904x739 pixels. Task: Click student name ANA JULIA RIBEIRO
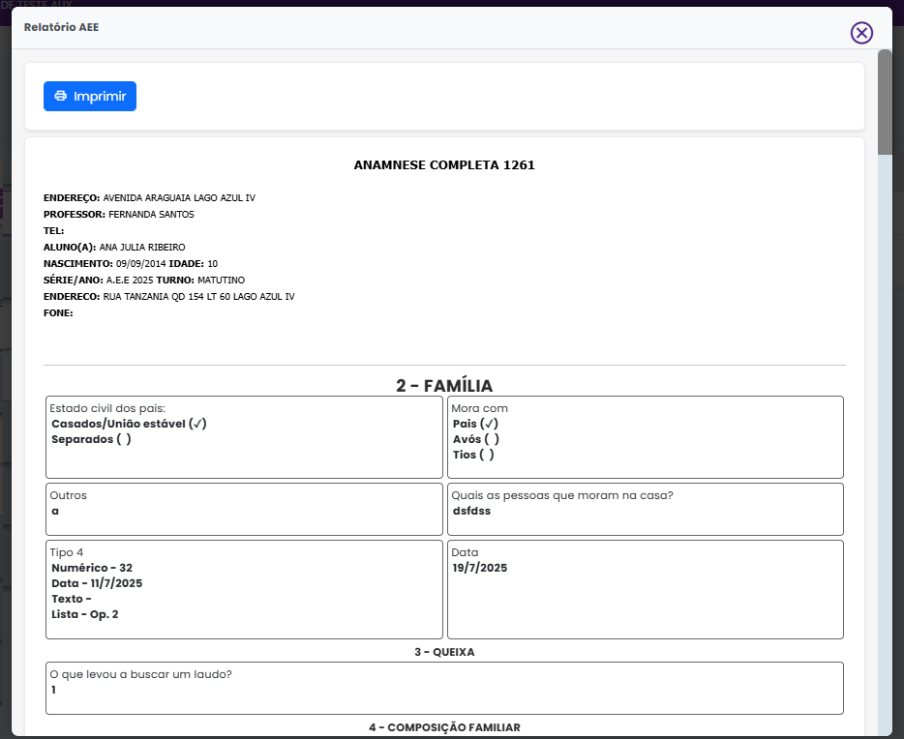(142, 247)
